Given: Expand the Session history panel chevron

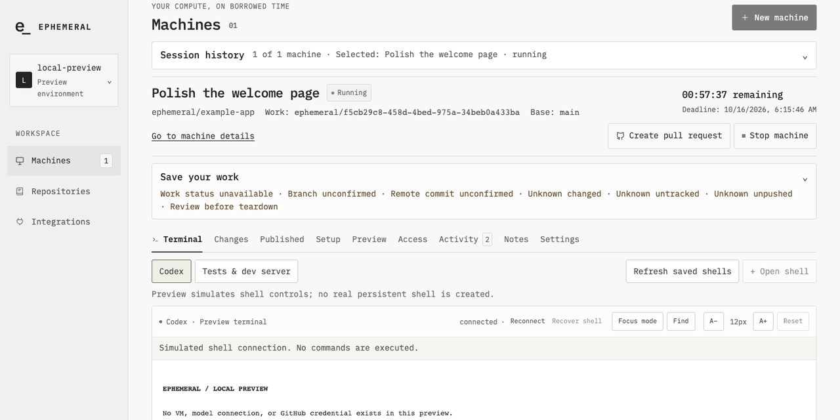Looking at the screenshot, I should [805, 57].
